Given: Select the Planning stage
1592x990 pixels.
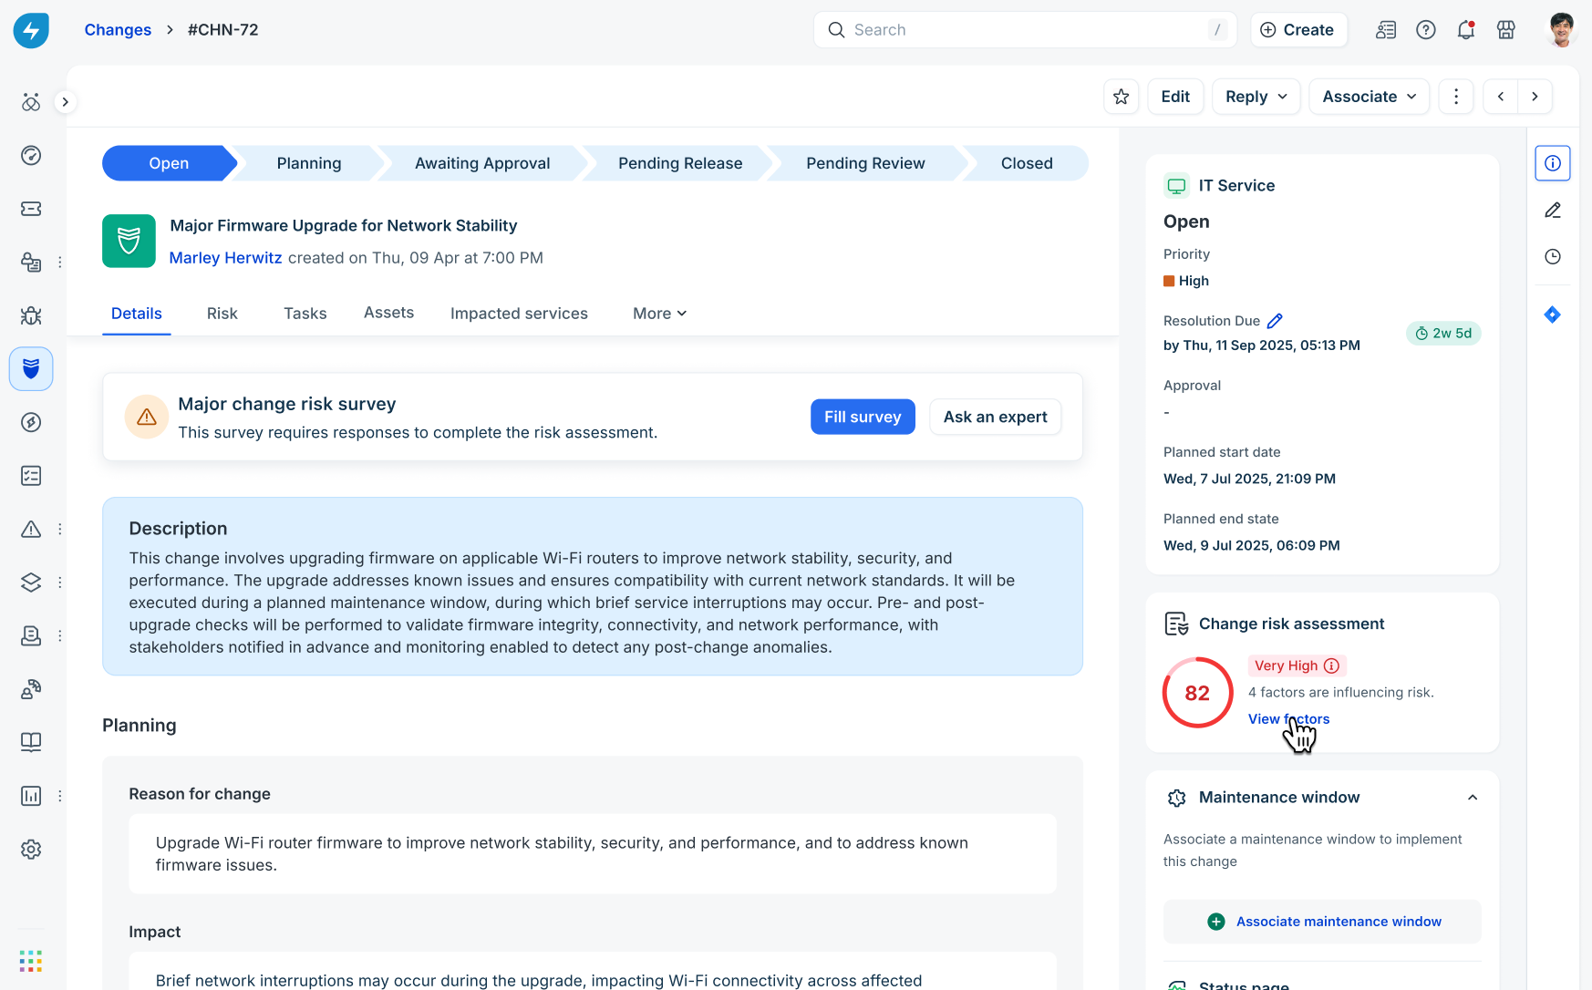Looking at the screenshot, I should [x=309, y=163].
